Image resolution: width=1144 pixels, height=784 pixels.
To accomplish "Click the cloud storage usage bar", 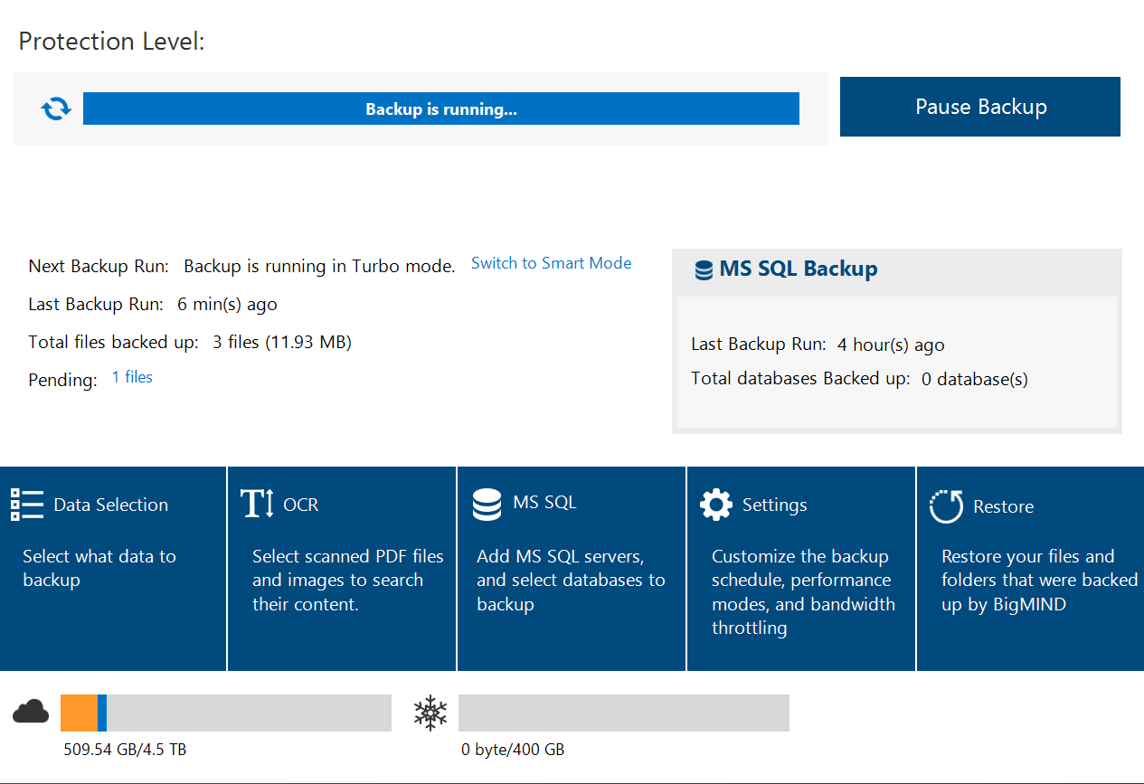I will [226, 713].
